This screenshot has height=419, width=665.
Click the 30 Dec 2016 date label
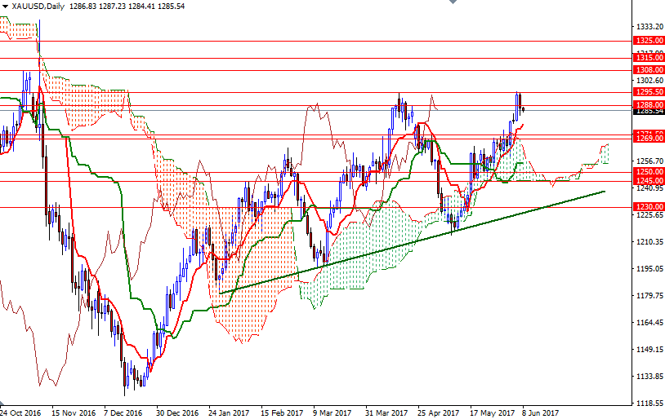click(177, 412)
